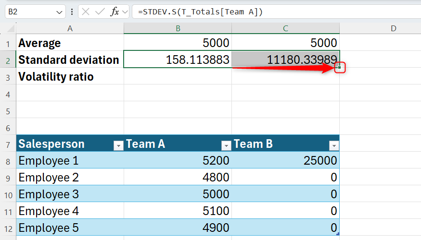Click the Cancel (X) icon in formula bar
The height and width of the screenshot is (240, 421).
(86, 12)
